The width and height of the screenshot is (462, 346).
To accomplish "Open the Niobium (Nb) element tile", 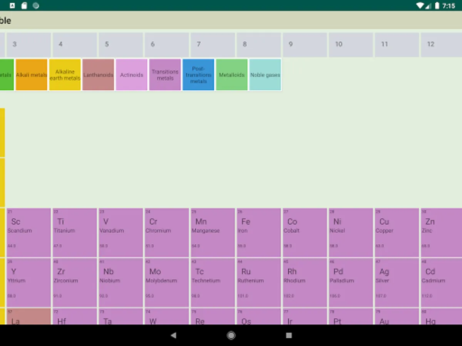I will [x=121, y=283].
